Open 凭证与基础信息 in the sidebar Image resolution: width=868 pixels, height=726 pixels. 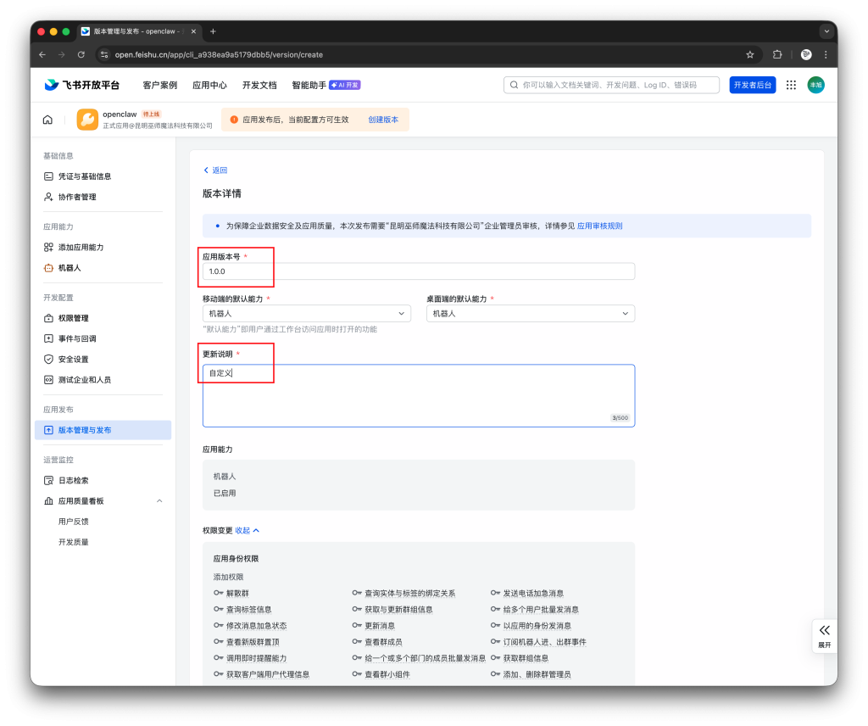coord(86,176)
